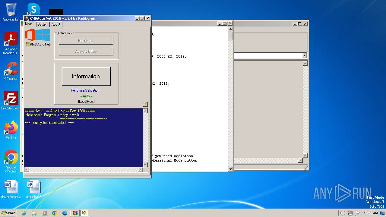The image size is (386, 217).
Task: Click log horizontal scroll left arrow
Action: click(x=27, y=170)
